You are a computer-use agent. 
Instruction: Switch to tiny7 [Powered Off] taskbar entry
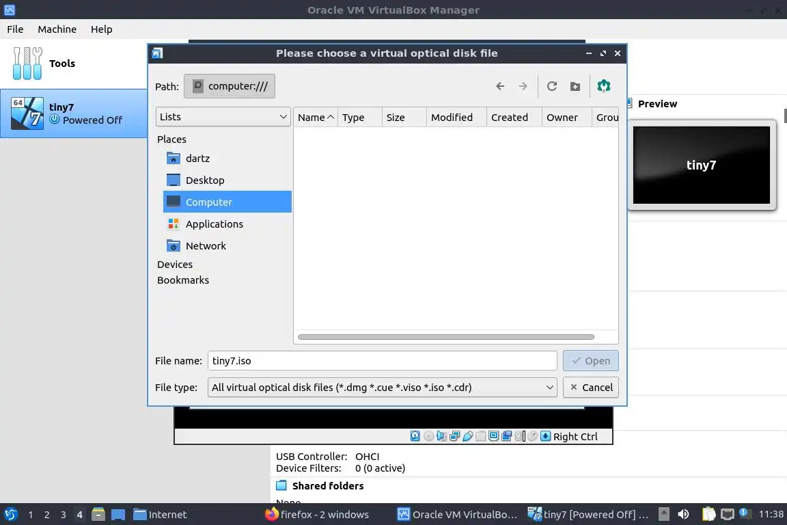point(588,515)
